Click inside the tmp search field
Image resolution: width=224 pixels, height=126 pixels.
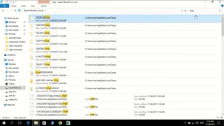pyautogui.click(x=204, y=11)
